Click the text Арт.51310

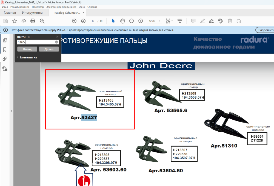(224, 146)
